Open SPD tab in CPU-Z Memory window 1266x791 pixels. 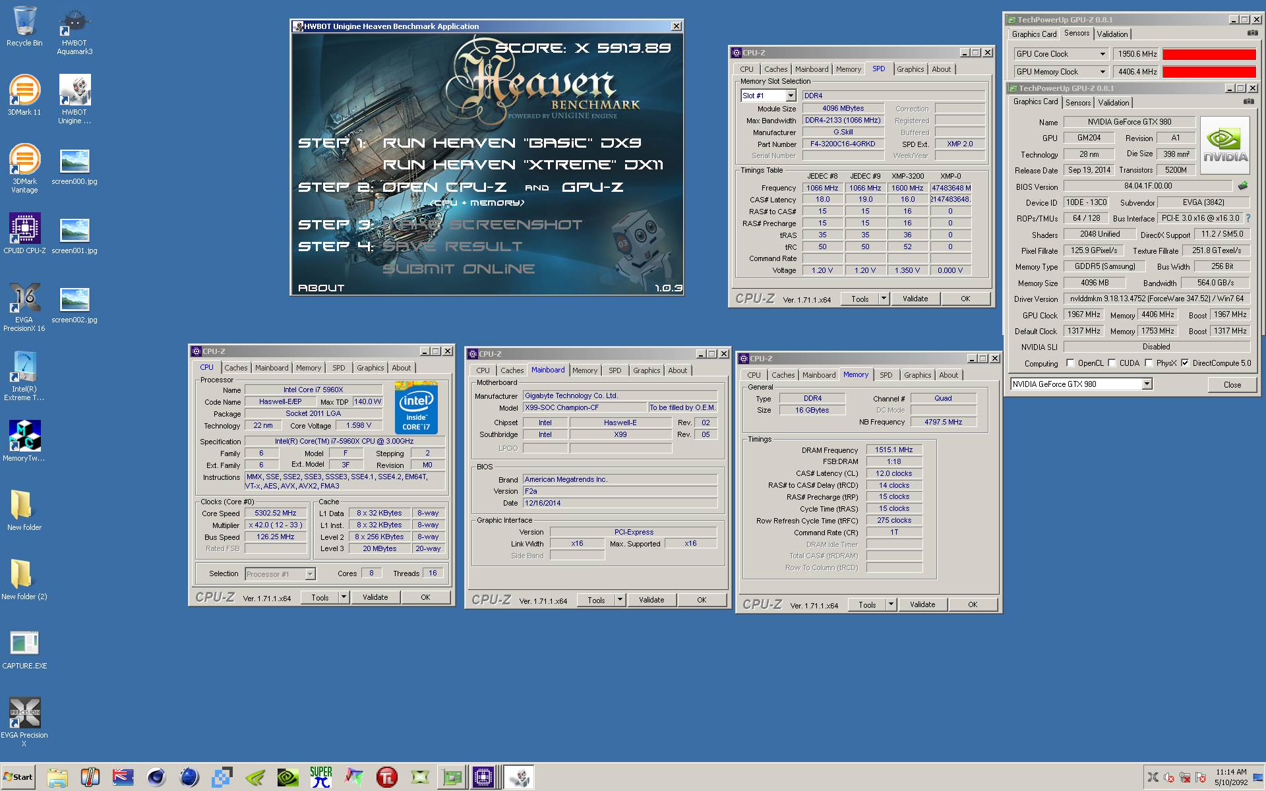886,375
